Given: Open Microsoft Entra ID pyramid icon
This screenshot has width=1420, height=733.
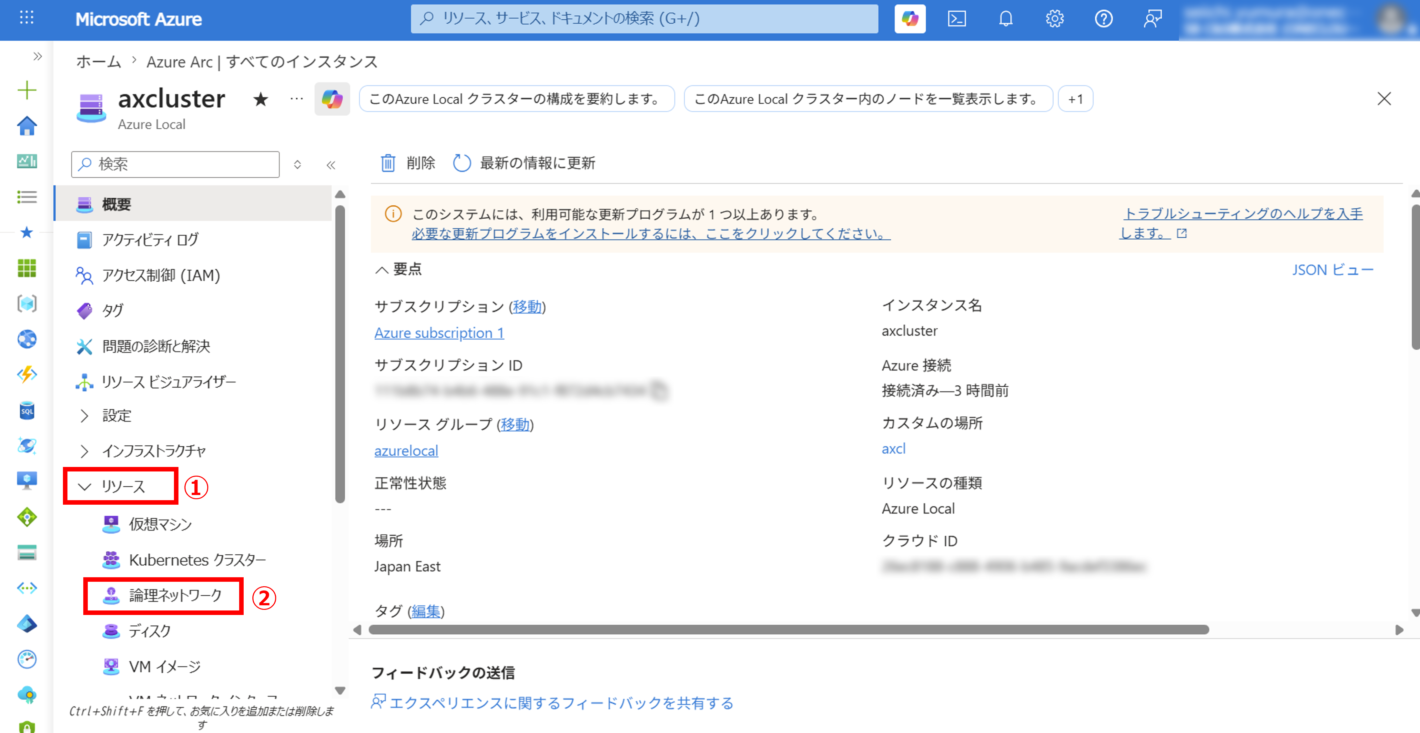Looking at the screenshot, I should pyautogui.click(x=26, y=623).
